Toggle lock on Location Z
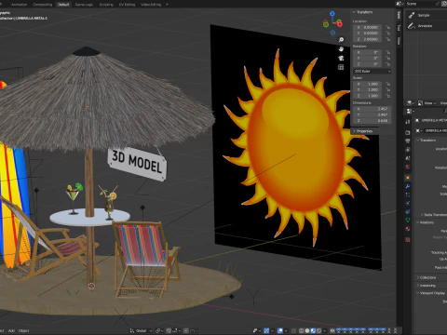447x335 pixels. coord(387,39)
